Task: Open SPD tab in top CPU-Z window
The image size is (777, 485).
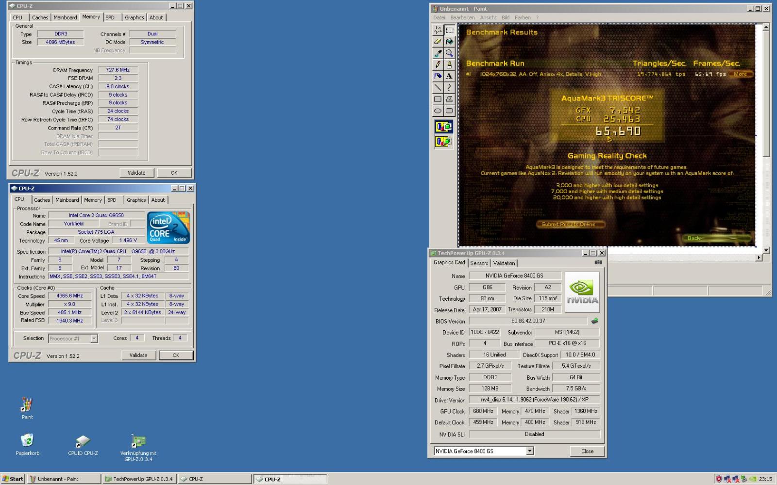Action: [x=110, y=17]
